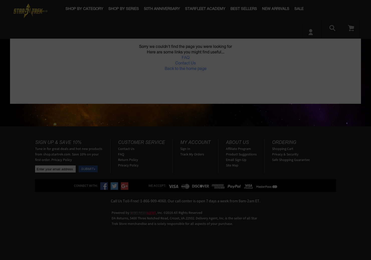The height and width of the screenshot is (260, 371).
Task: Open Starfleet Academy menu
Action: tap(205, 9)
